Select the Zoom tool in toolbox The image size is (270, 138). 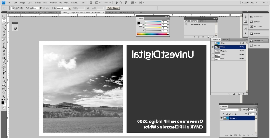[x=3, y=96]
